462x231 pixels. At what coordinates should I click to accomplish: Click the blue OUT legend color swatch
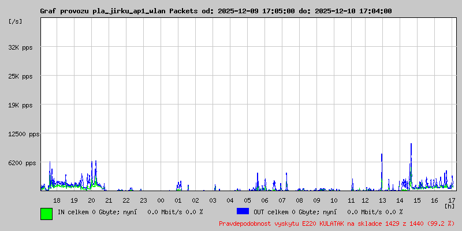(x=243, y=211)
